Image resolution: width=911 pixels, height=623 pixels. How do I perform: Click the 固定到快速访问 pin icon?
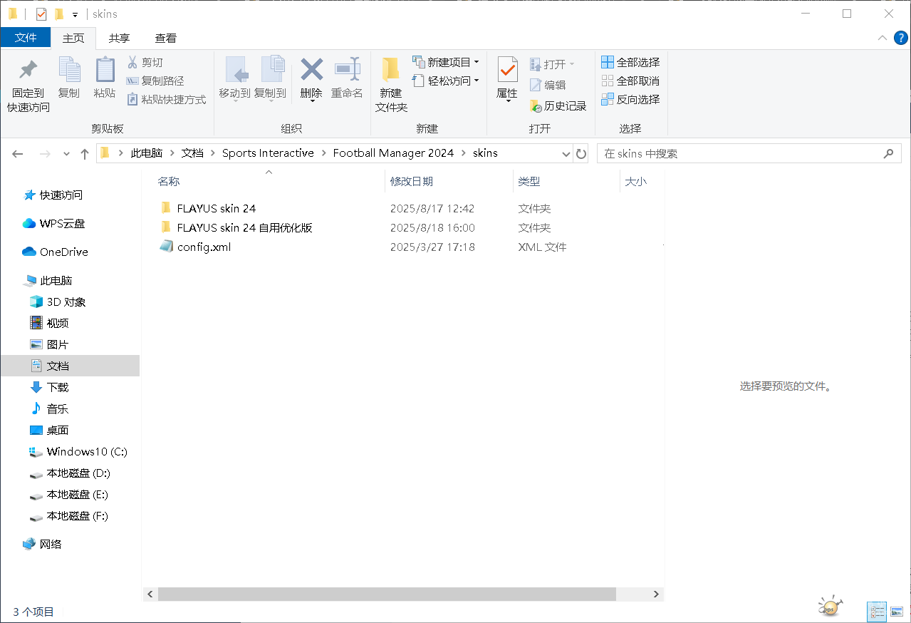coord(28,70)
